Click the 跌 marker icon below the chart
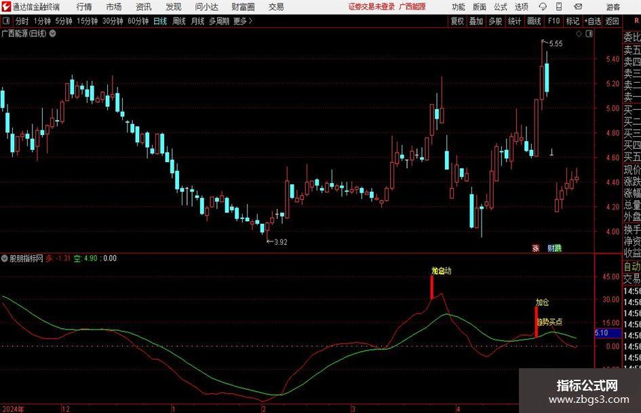The width and height of the screenshot is (641, 413). (x=558, y=248)
